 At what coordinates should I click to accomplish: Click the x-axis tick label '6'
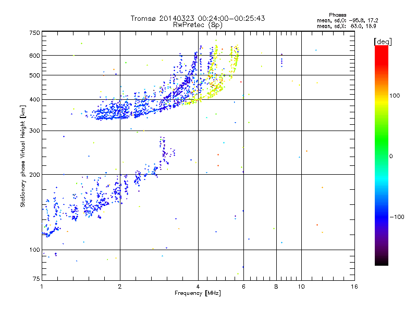click(243, 287)
